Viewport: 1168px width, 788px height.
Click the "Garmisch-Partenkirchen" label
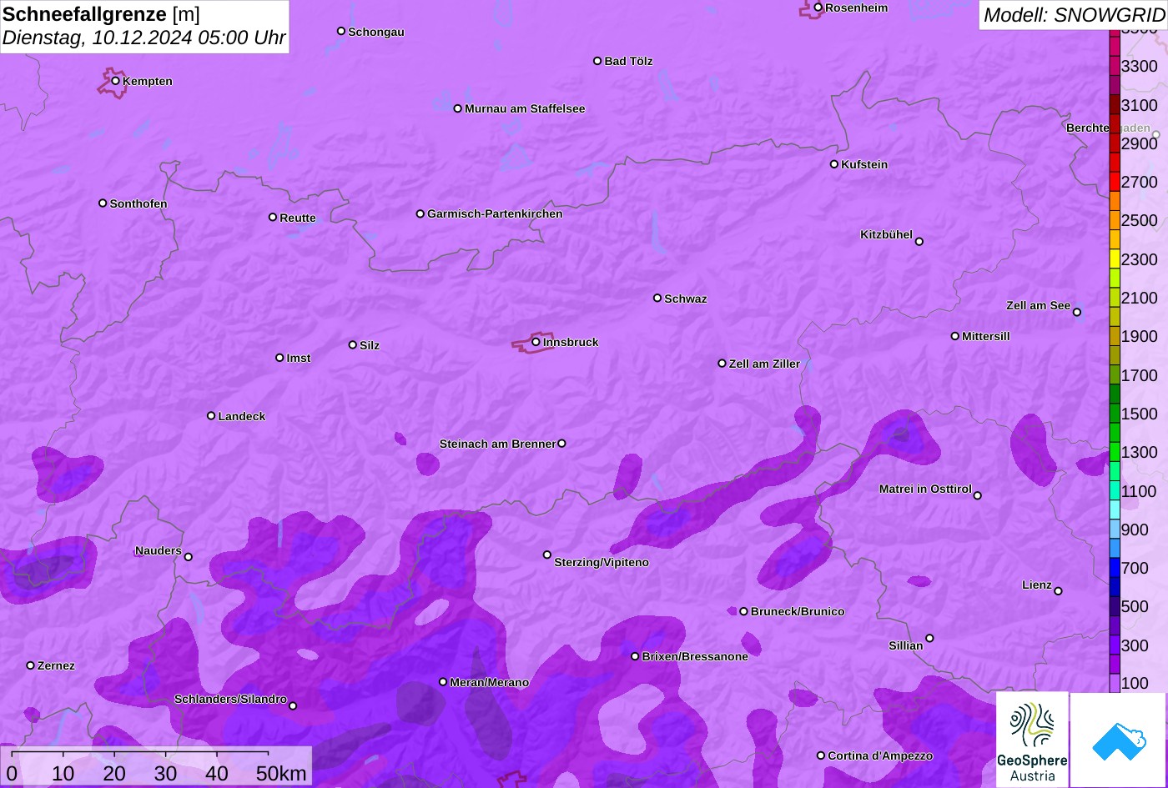495,213
